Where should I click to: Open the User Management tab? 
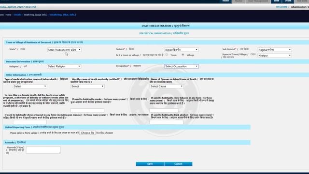(258, 1)
